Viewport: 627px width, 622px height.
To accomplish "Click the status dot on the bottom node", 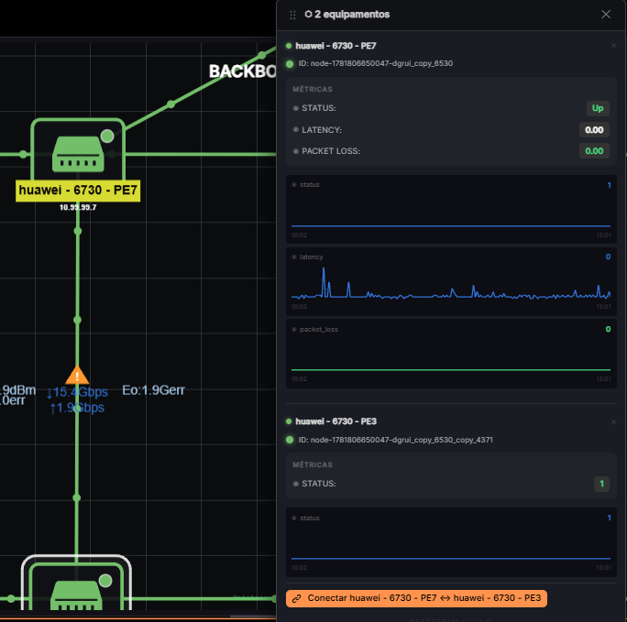I will pos(105,581).
